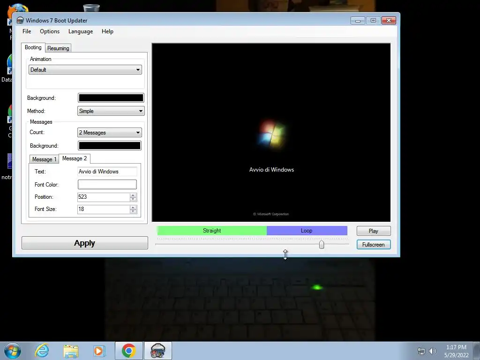Minimize the Boot Updater window

click(x=358, y=21)
